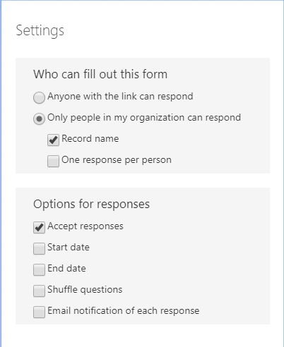
Task: Click the 'Start date' label text
Action: (x=69, y=248)
